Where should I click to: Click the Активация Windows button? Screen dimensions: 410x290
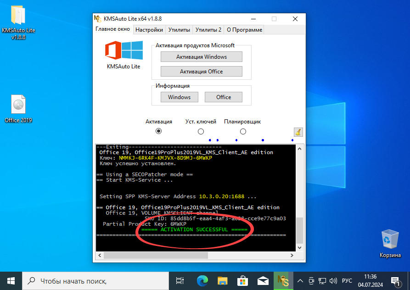[x=201, y=56]
